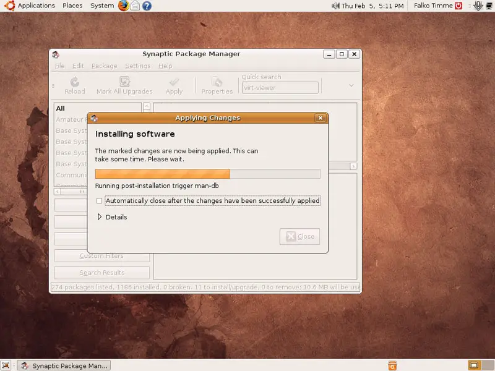The height and width of the screenshot is (371, 495).
Task: Click the Mark All Upgrades toolbar icon
Action: coord(125,82)
